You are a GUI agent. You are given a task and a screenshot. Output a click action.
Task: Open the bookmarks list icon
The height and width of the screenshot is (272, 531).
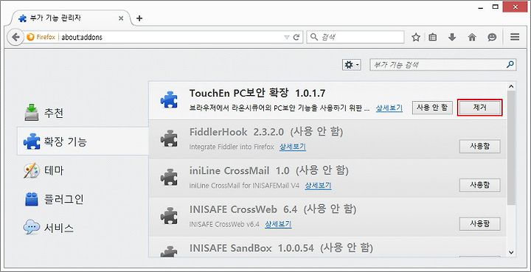click(x=432, y=37)
